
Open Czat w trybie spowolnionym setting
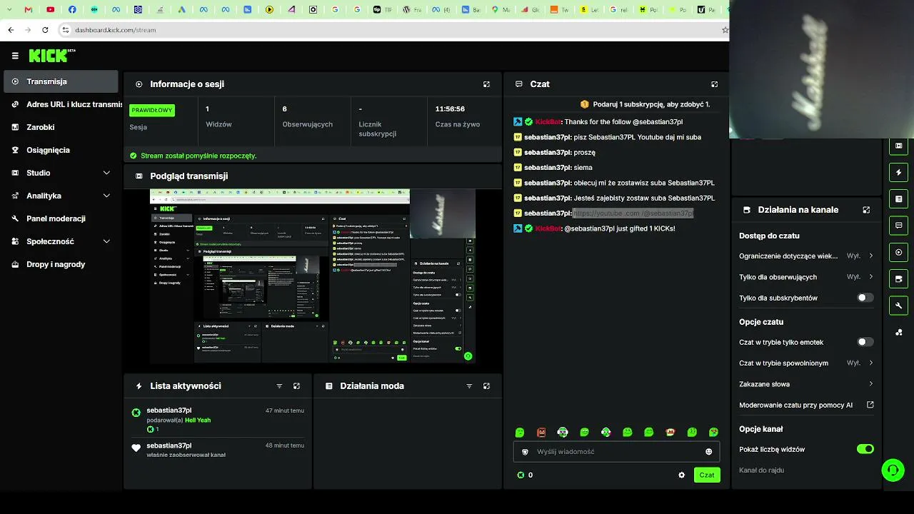(806, 363)
